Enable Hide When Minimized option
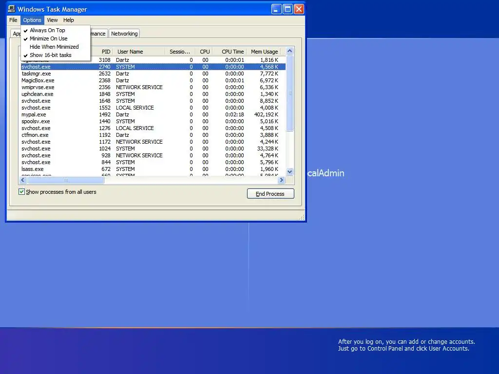The image size is (499, 374). [x=56, y=47]
